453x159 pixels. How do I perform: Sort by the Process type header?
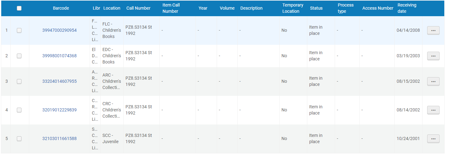coord(346,8)
